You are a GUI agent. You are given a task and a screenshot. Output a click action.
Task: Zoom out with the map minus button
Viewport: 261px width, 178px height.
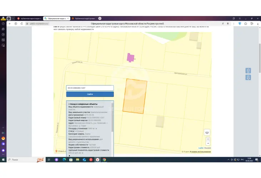coord(208,143)
